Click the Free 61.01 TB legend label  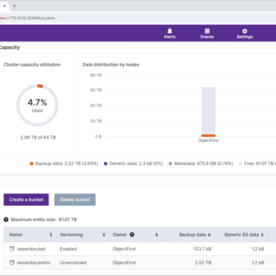(260, 164)
